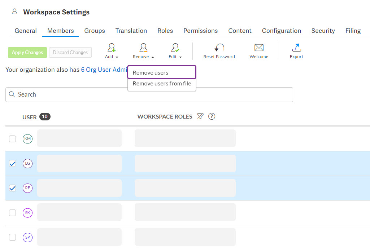Click the Export icon
The image size is (370, 248).
pos(296,48)
